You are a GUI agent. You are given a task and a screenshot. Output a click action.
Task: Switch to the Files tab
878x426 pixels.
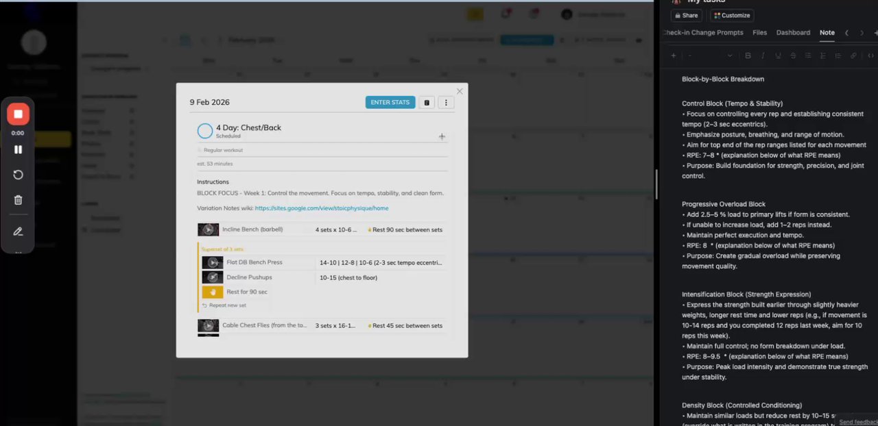[x=759, y=33]
